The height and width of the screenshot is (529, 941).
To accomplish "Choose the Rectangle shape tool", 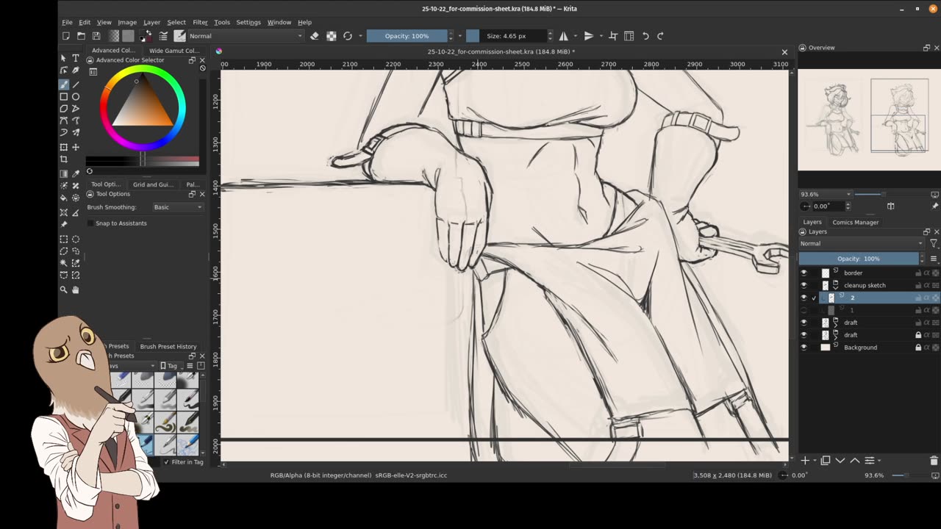I will [x=64, y=96].
